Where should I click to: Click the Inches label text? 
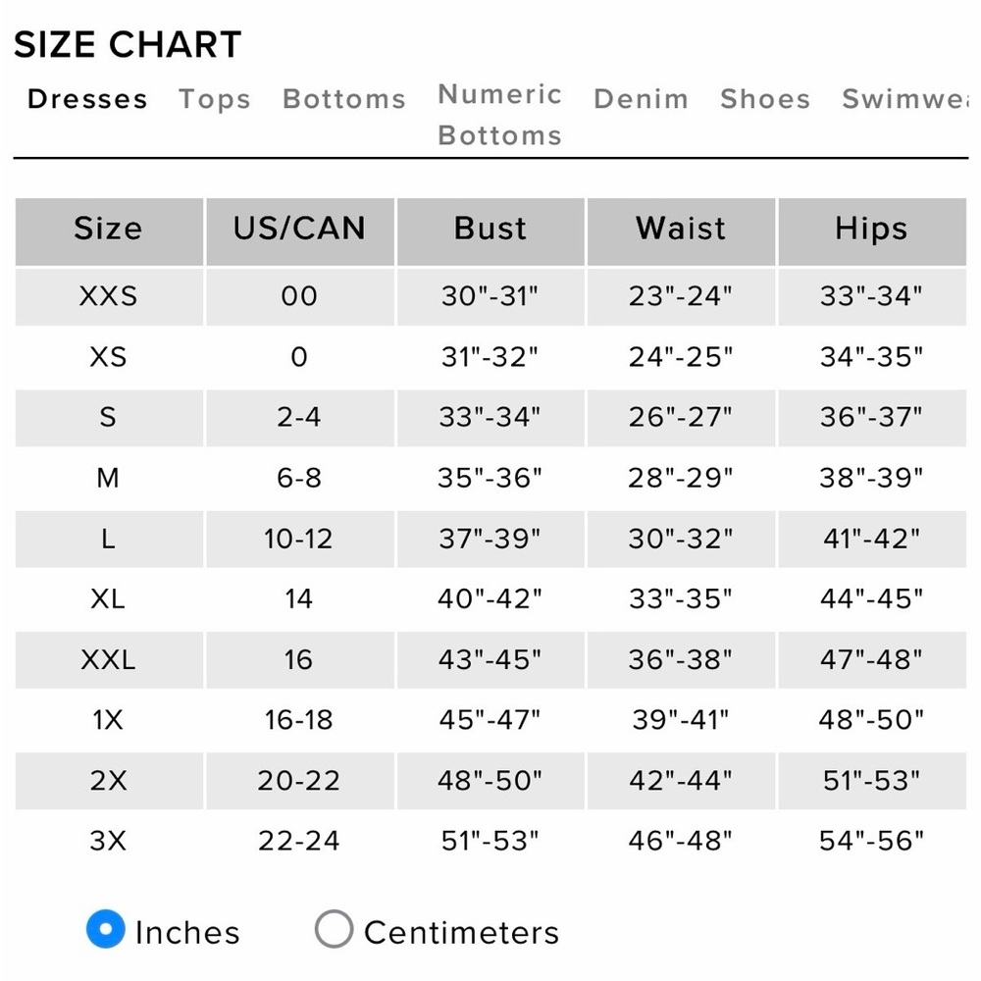187,933
